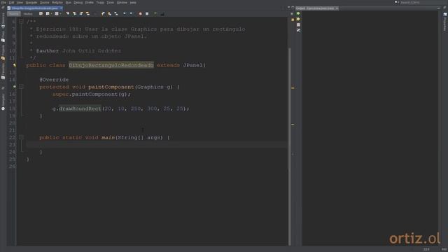This screenshot has height=252, width=448.
Task: Click the editor vertical scrollbar
Action: tap(289, 146)
